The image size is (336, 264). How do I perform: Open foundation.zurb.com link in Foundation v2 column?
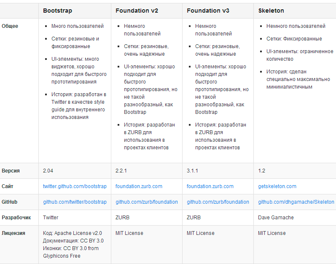pyautogui.click(x=139, y=186)
